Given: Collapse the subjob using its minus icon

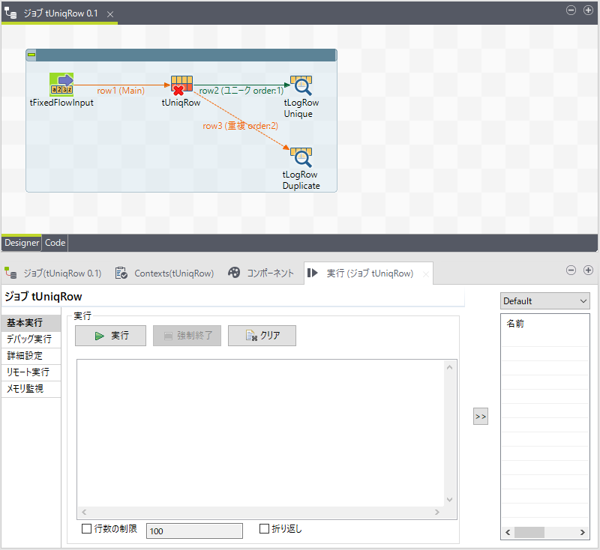Looking at the screenshot, I should tap(31, 54).
